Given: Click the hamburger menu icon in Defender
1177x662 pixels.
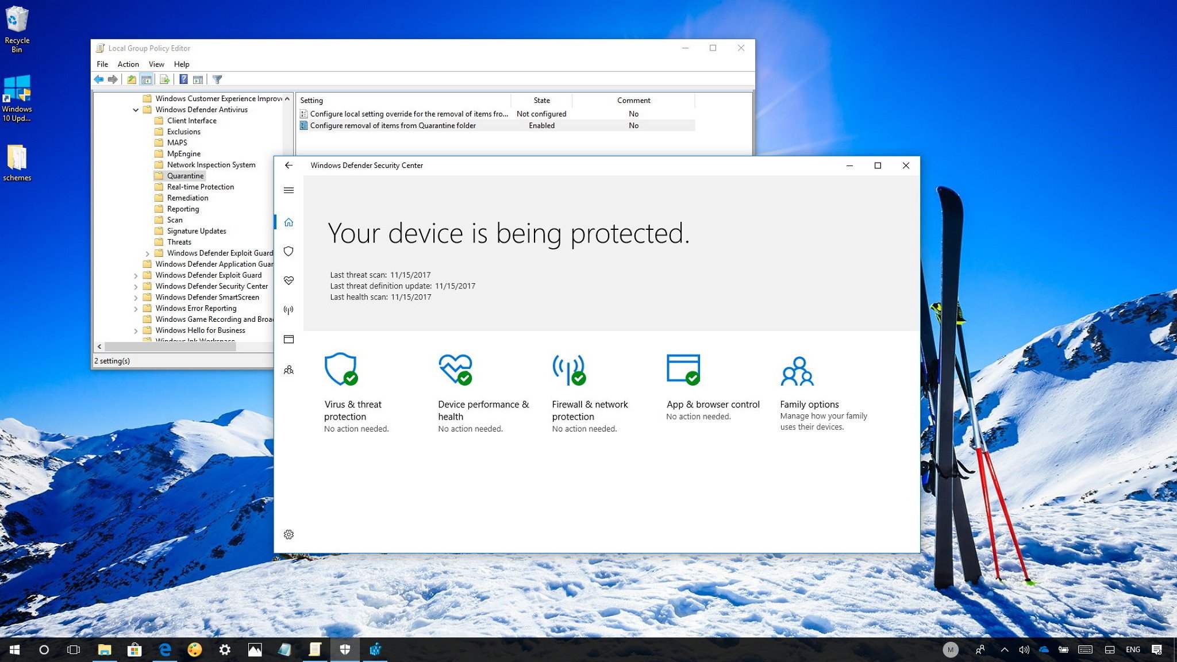Looking at the screenshot, I should 289,190.
